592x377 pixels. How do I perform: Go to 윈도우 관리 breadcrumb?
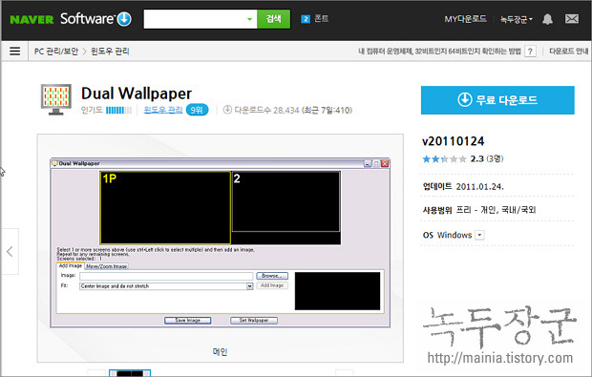pos(110,51)
